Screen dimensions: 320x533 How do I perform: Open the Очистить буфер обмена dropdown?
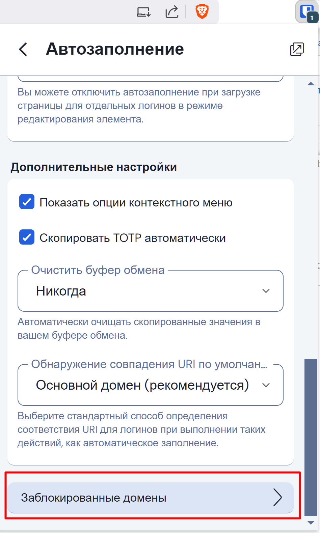coord(150,291)
